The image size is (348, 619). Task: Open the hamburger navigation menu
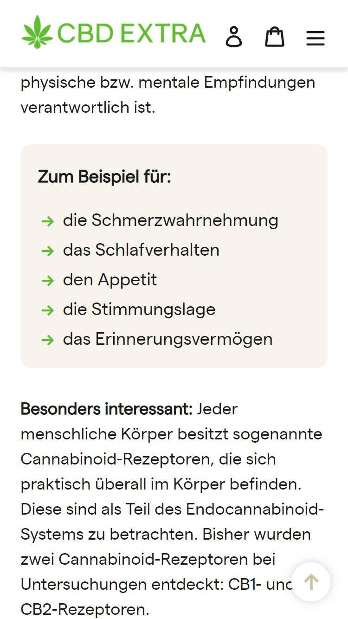tap(316, 38)
